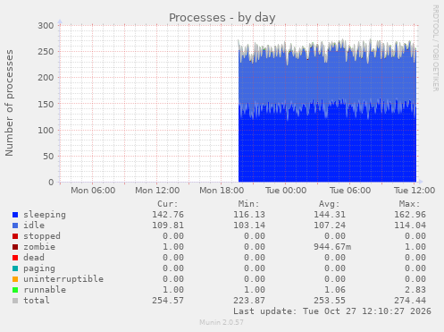Click the 300 y-axis tick label

coord(46,26)
